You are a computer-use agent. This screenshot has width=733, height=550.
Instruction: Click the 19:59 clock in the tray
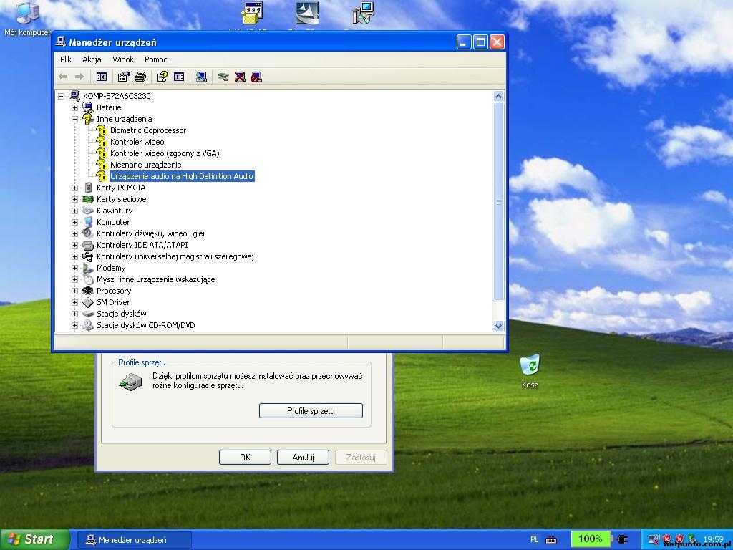pos(714,539)
